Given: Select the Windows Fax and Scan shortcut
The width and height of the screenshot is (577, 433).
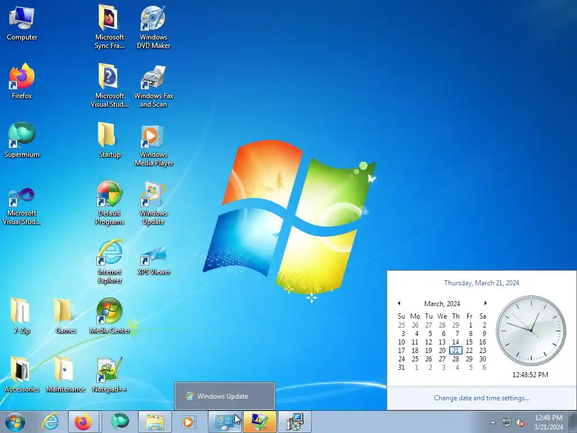Looking at the screenshot, I should pos(153,86).
